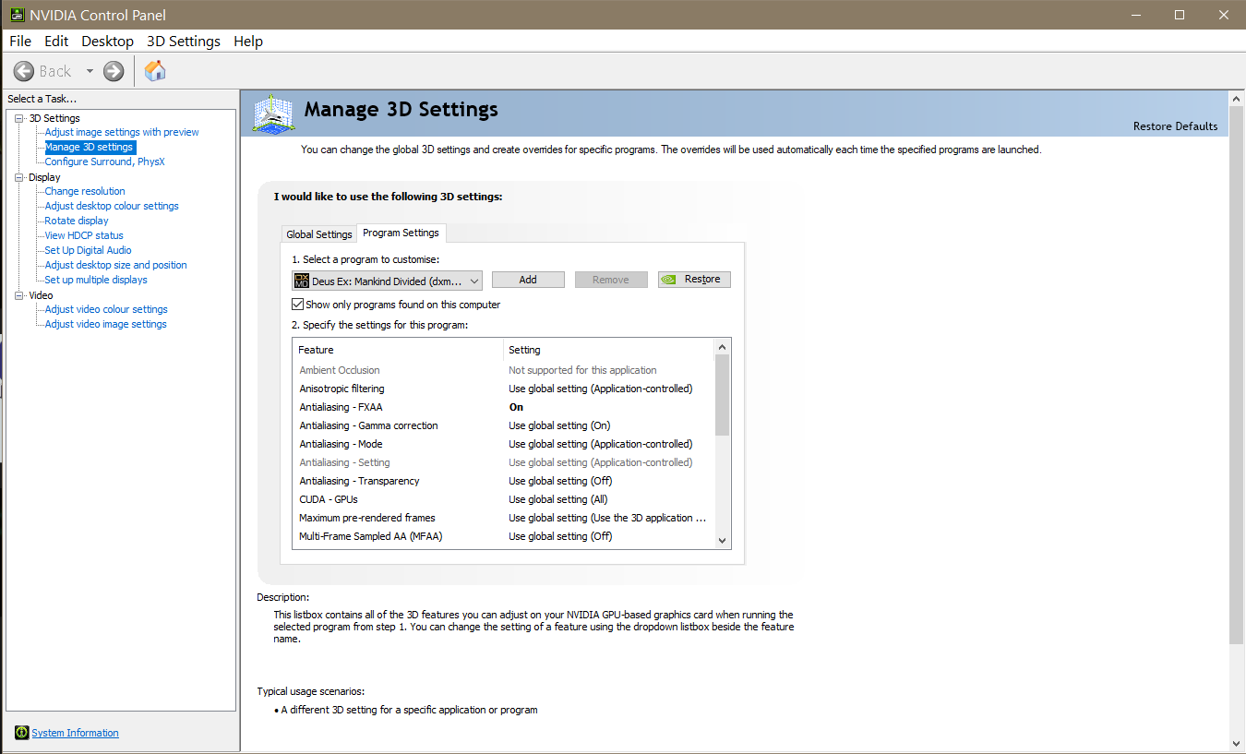Screen dimensions: 1246x754
Task: Open the 3D Settings menu
Action: (184, 42)
